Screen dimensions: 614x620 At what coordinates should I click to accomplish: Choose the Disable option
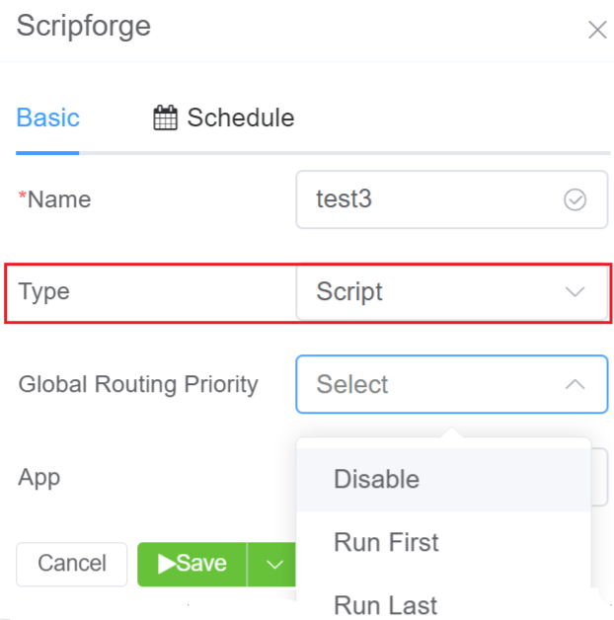[377, 479]
